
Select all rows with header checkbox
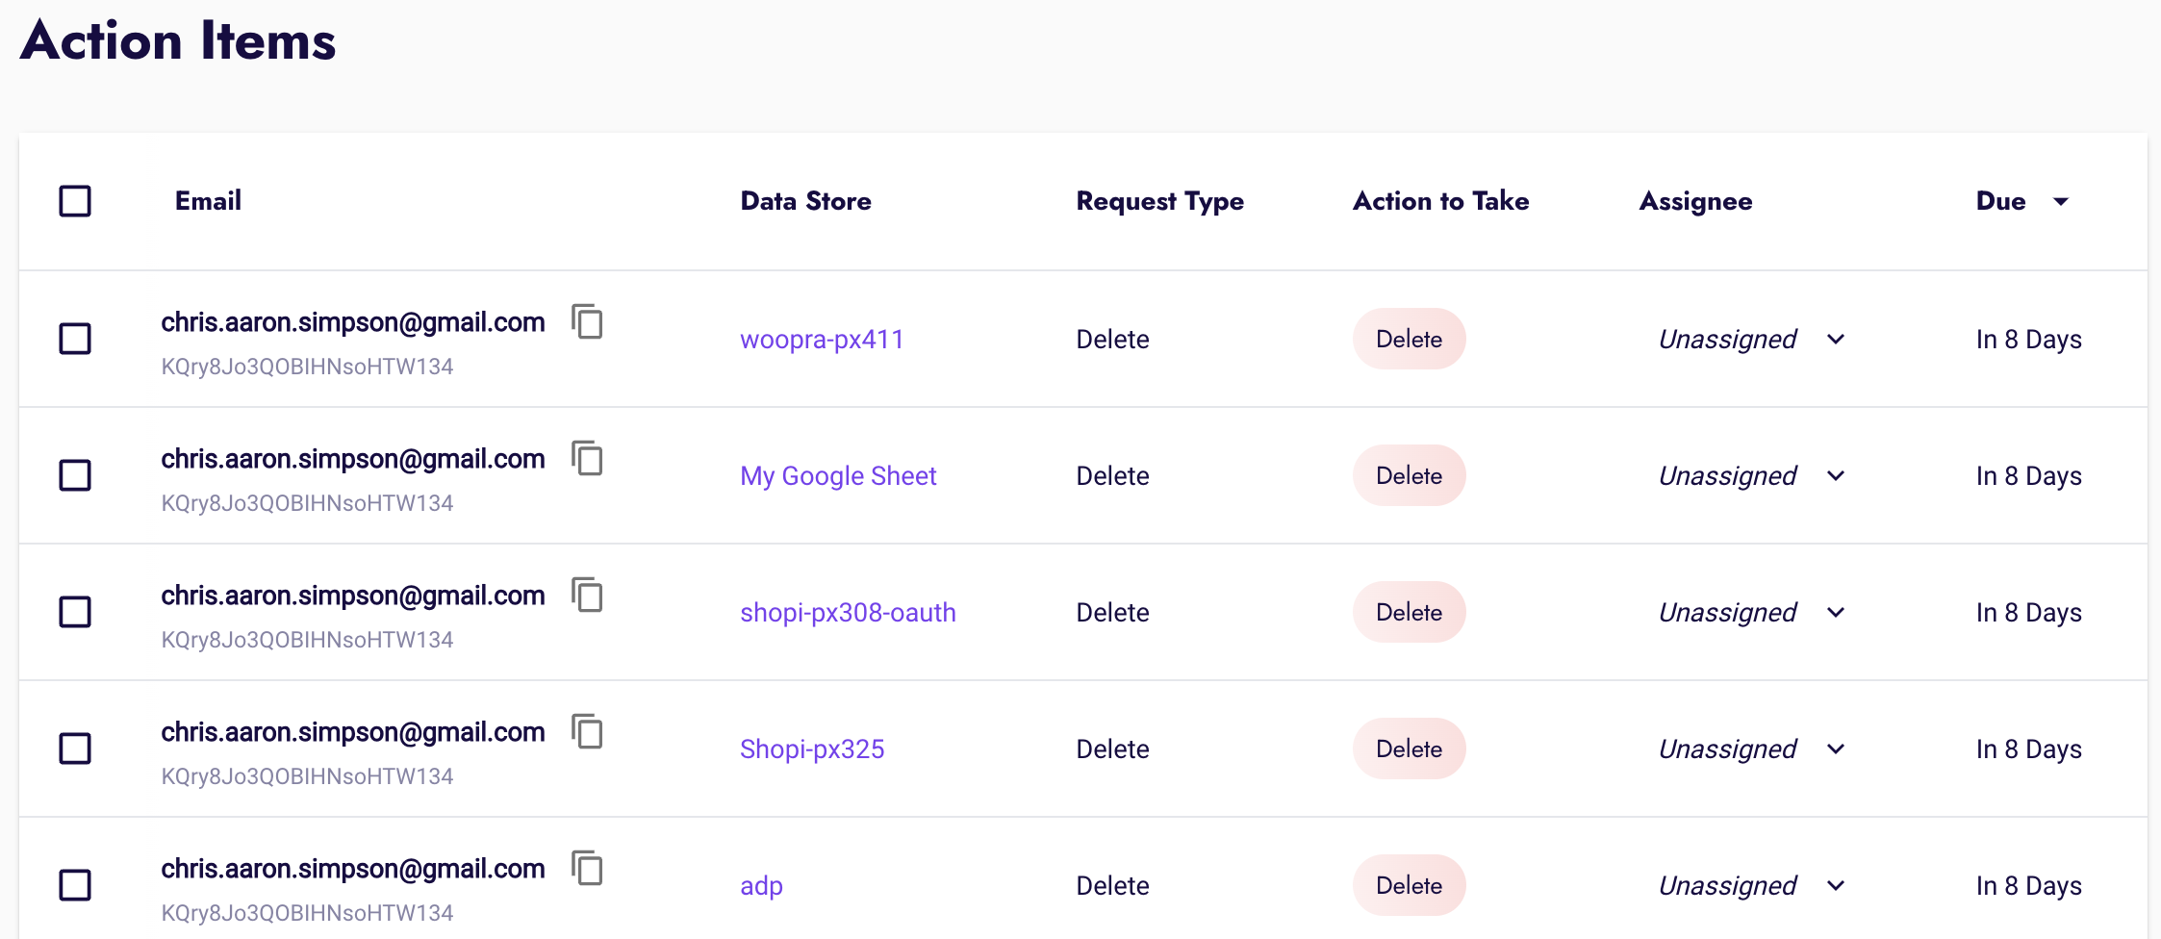(x=75, y=201)
